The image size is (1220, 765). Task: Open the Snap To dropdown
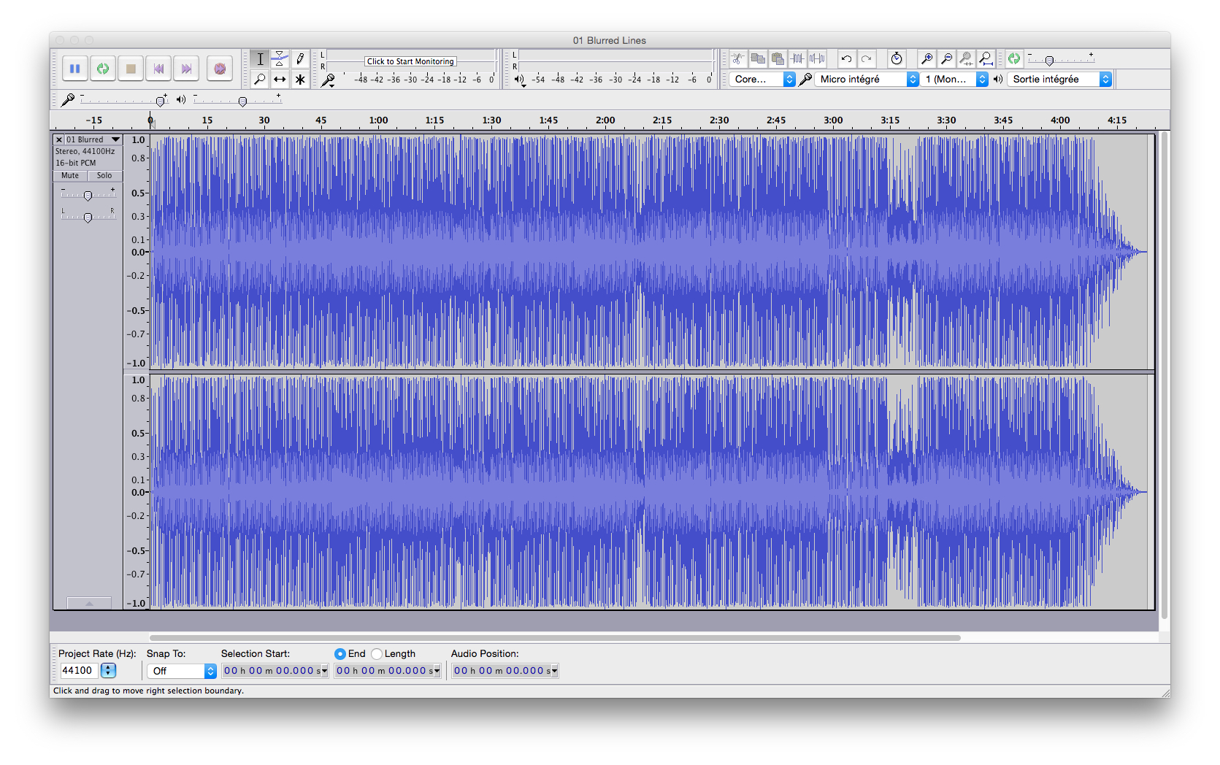[x=180, y=671]
